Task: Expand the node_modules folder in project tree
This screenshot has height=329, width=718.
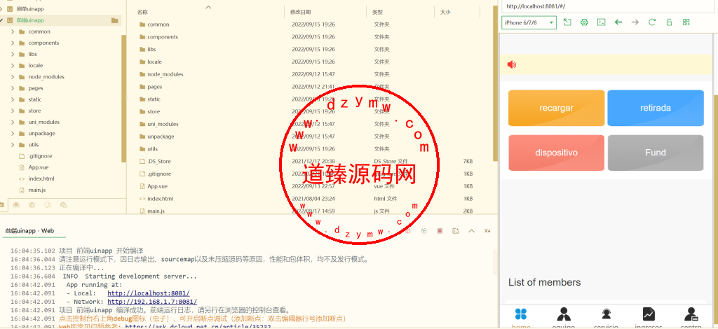Action: (13, 77)
